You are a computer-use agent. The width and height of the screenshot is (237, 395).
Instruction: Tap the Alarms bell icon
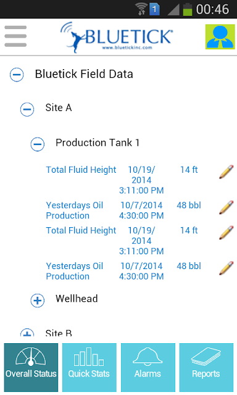click(x=148, y=357)
